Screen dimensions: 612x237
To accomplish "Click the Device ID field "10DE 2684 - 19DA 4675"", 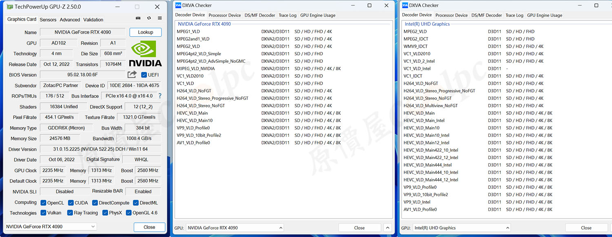I will coord(134,86).
